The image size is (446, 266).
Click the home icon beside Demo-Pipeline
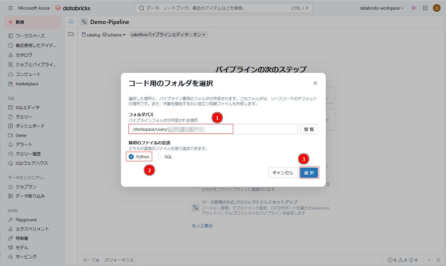click(x=71, y=21)
